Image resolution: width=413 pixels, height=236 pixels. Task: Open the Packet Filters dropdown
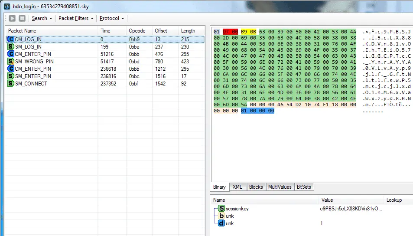click(x=76, y=18)
